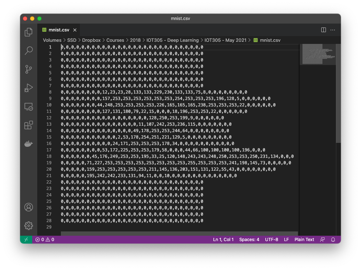Open the Accounts menu
The image size is (361, 270).
(x=29, y=207)
